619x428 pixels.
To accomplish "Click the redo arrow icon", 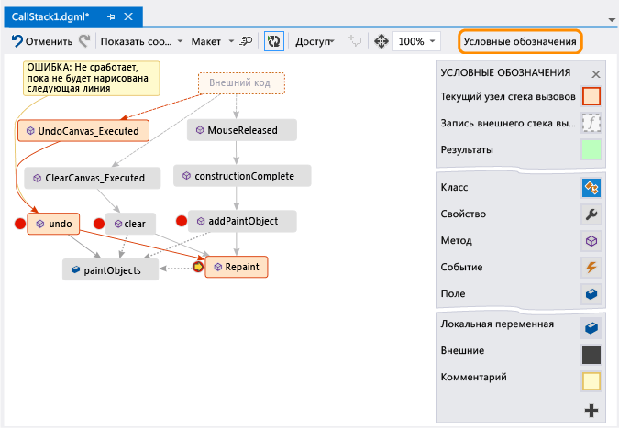I will (84, 41).
